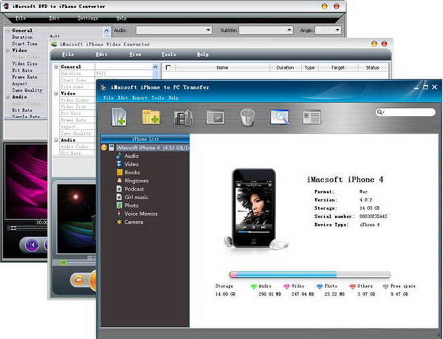The image size is (443, 339).
Task: Open Help menu in iPhone to PC Transfer
Action: click(174, 98)
